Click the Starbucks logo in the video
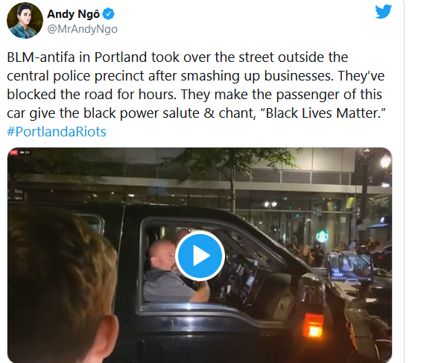This screenshot has width=421, height=363. tap(322, 236)
